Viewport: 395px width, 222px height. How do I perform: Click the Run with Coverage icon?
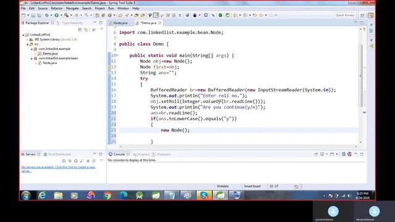pyautogui.click(x=66, y=15)
